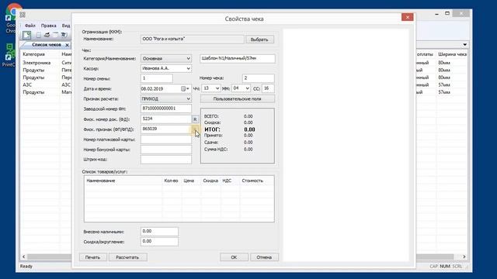This screenshot has width=497, height=279.
Task: Click the new receipt icon in main toolbar
Action: coord(26,35)
